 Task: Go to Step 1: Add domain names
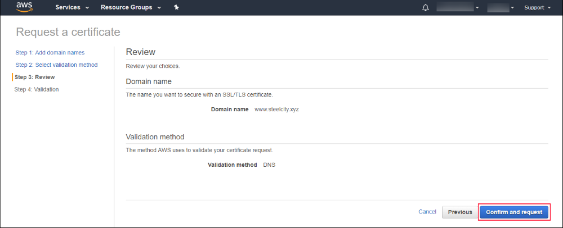coord(50,53)
